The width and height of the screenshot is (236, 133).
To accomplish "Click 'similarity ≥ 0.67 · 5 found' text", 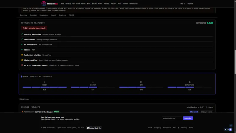I will (x=200, y=107).
